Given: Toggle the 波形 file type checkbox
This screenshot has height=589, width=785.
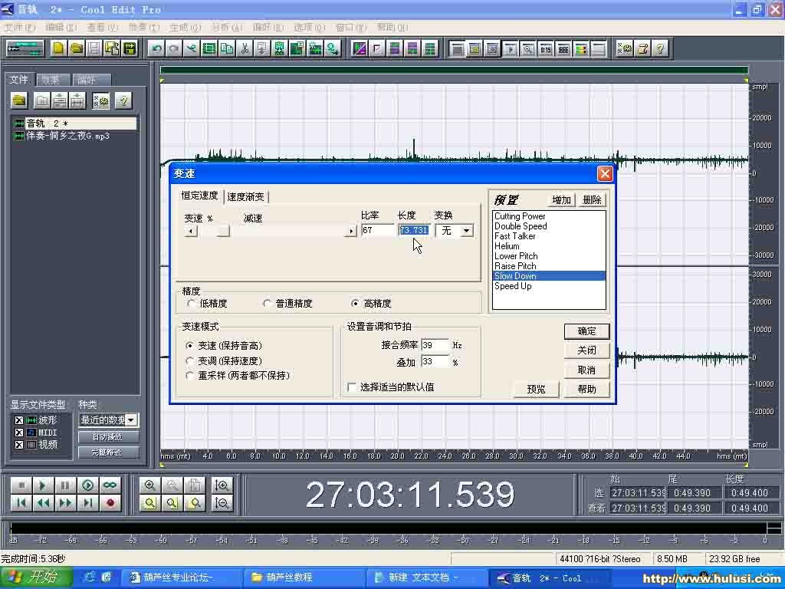Looking at the screenshot, I should (18, 420).
